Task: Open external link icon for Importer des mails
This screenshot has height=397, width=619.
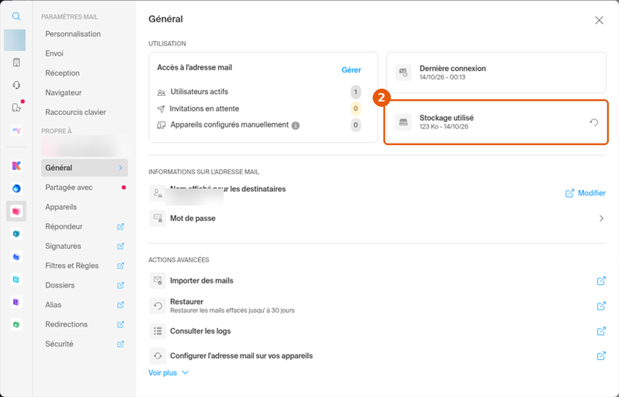Action: tap(601, 281)
